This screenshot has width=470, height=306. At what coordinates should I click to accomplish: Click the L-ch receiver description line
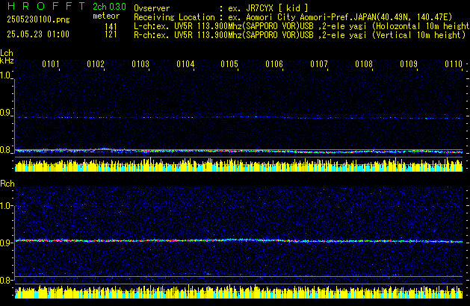tap(302, 26)
